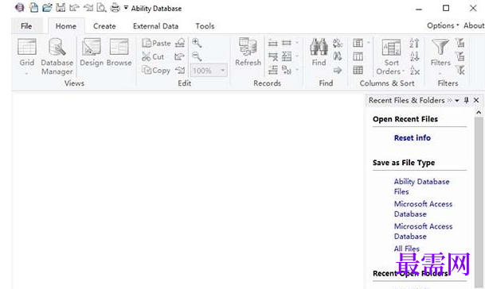This screenshot has width=485, height=289.
Task: Click the large Find binoculars icon
Action: [x=319, y=52]
